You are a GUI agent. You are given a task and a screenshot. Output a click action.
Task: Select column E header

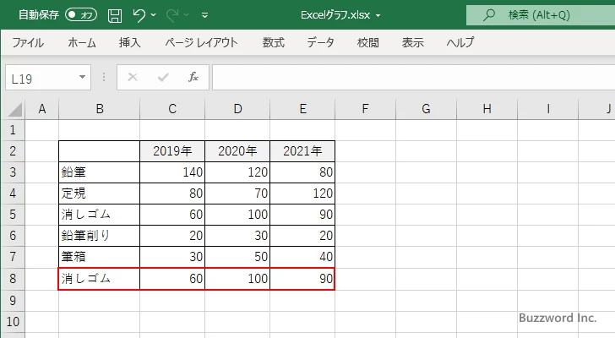click(302, 109)
